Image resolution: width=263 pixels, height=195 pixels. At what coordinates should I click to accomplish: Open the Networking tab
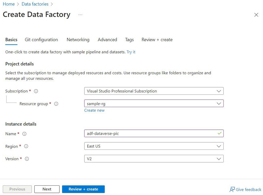tap(78, 40)
